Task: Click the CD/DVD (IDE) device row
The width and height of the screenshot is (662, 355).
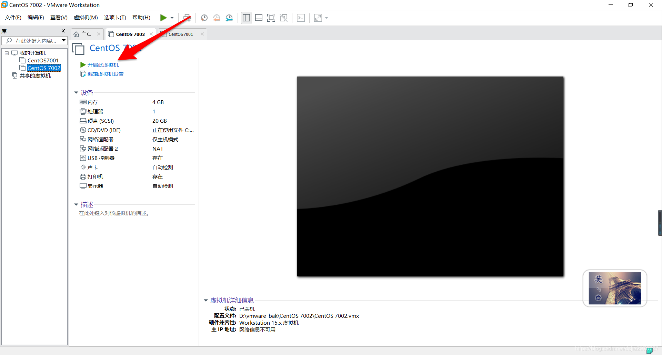Action: click(x=137, y=130)
